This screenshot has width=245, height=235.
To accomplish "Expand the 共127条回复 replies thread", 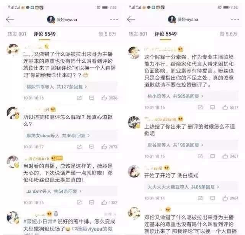I will pos(70,86).
